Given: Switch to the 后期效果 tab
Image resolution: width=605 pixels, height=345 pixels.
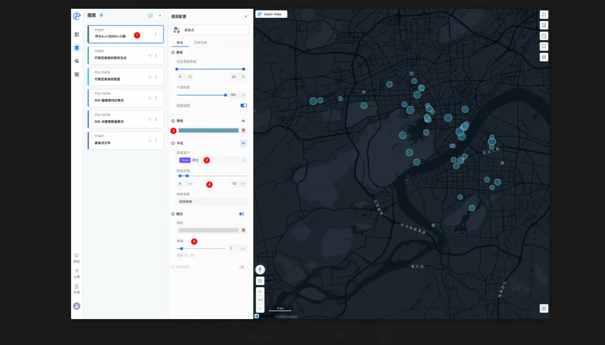Looking at the screenshot, I should click(201, 43).
